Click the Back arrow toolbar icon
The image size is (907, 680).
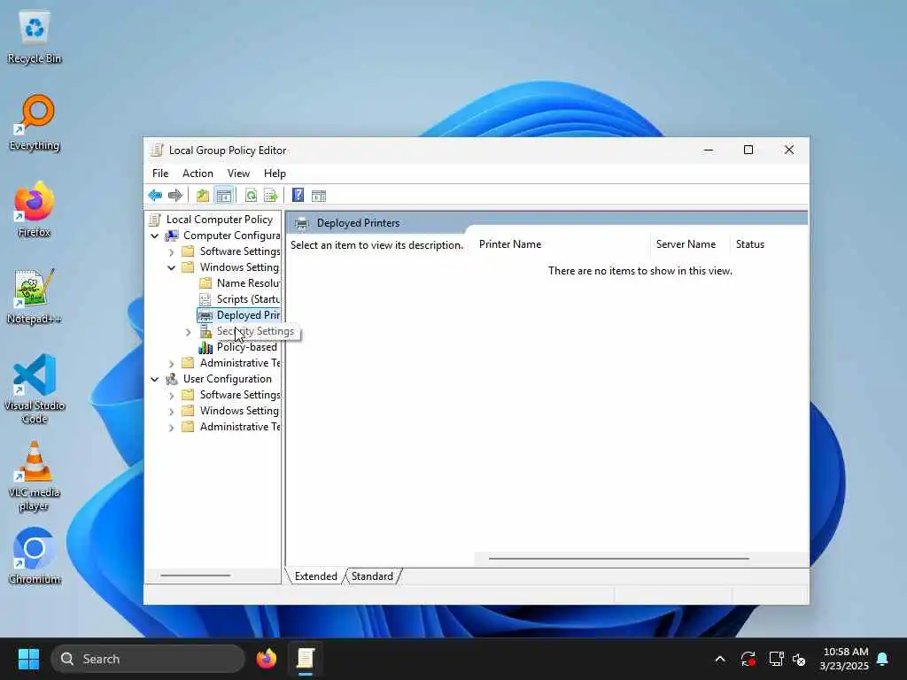pos(154,196)
